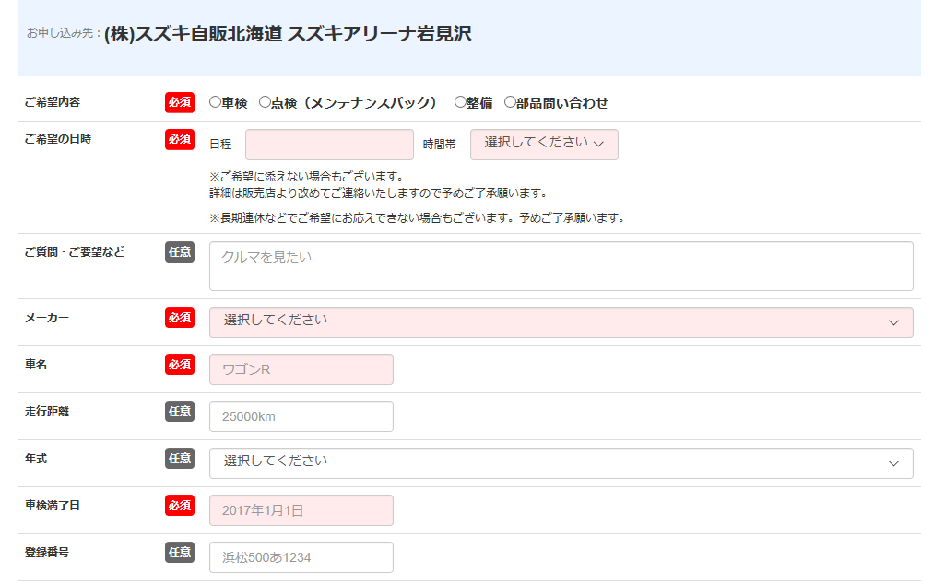Screen dimensions: 933x584
Task: Open the 時間帯 dropdown
Action: (x=544, y=145)
